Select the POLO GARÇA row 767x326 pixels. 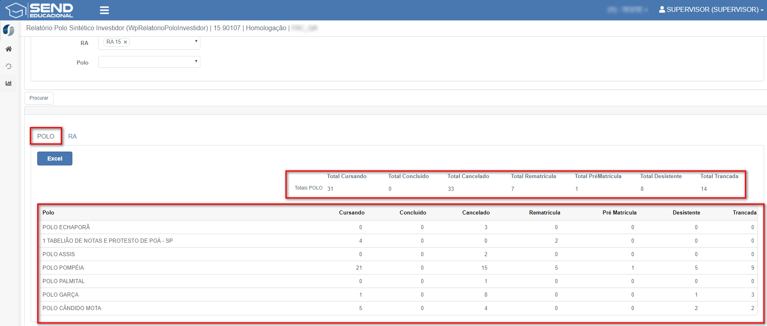point(61,295)
